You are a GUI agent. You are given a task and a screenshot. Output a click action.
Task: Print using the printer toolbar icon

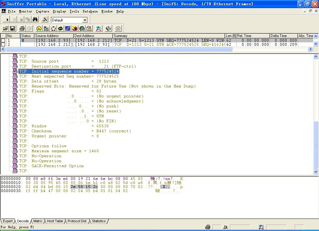pyautogui.click(x=22, y=28)
